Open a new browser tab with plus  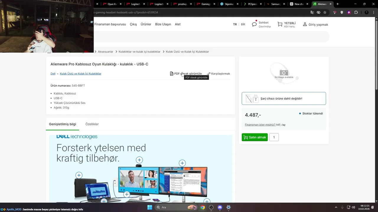(x=338, y=4)
